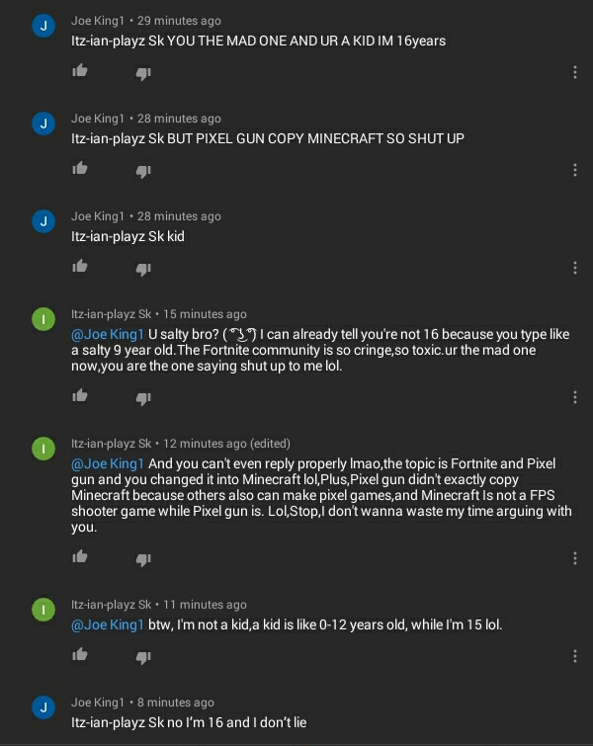The width and height of the screenshot is (593, 746).
Task: Like the 'PIXEL GUN COPY MINECRAFT' comment
Action: 80,169
